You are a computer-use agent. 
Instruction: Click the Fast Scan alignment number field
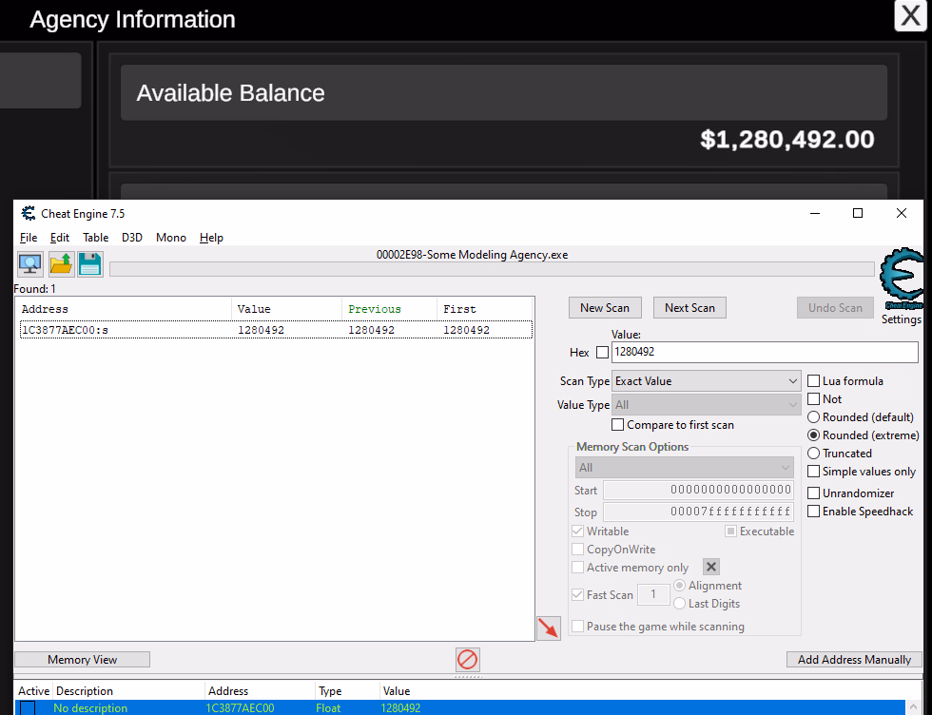pyautogui.click(x=653, y=594)
